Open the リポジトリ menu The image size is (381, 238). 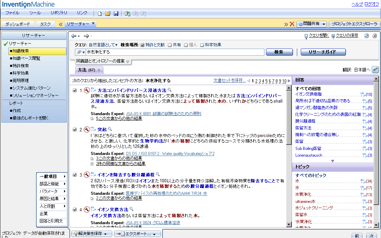point(59,13)
